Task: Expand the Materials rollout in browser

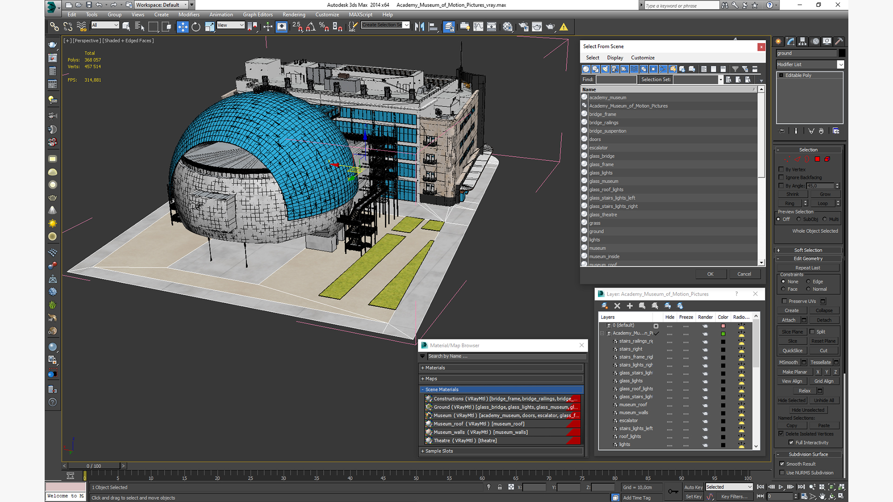Action: [501, 368]
